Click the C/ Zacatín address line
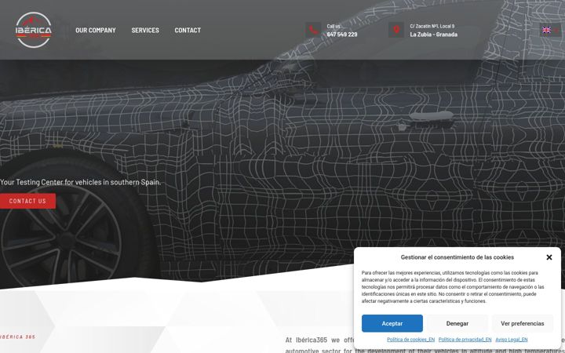Image resolution: width=565 pixels, height=353 pixels. (x=432, y=27)
